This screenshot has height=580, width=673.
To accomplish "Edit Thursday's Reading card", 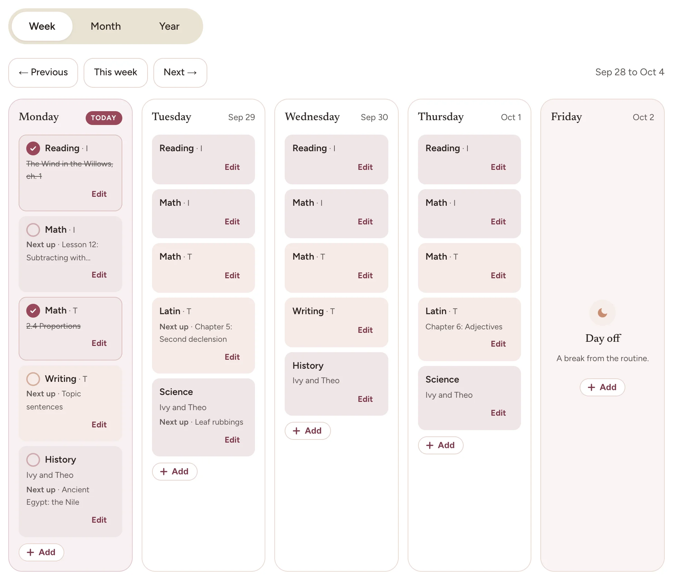I will point(498,167).
